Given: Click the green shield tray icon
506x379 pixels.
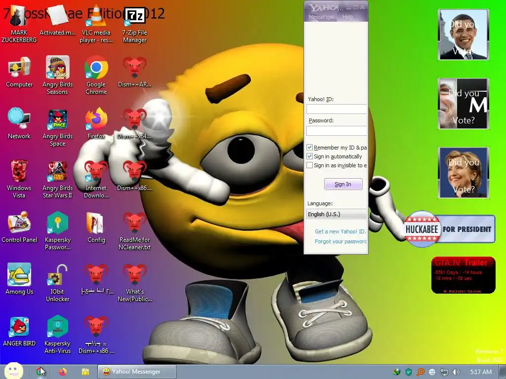Looking at the screenshot, I should pos(409,372).
